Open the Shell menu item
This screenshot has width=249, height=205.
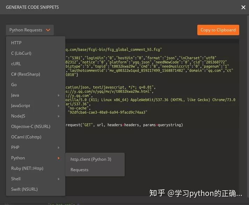[36, 179]
